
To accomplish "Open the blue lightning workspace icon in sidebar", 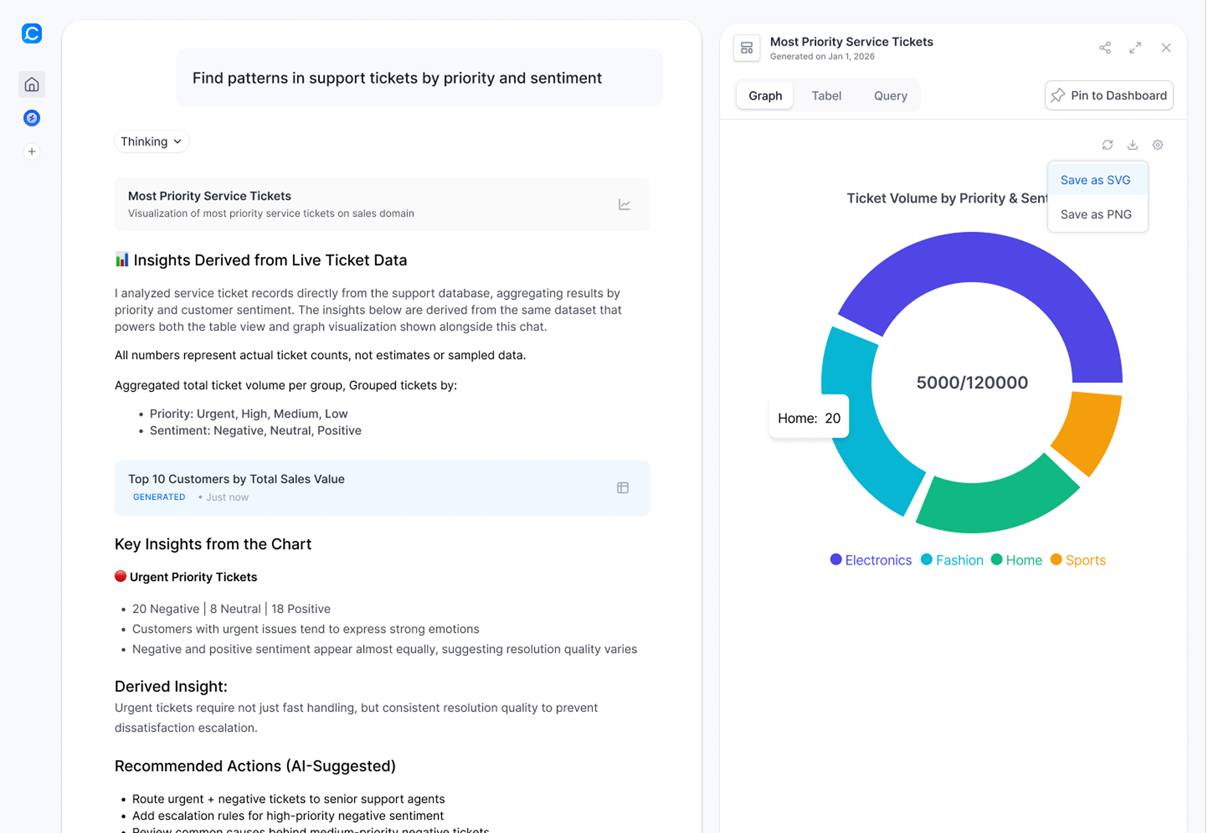I will click(31, 118).
